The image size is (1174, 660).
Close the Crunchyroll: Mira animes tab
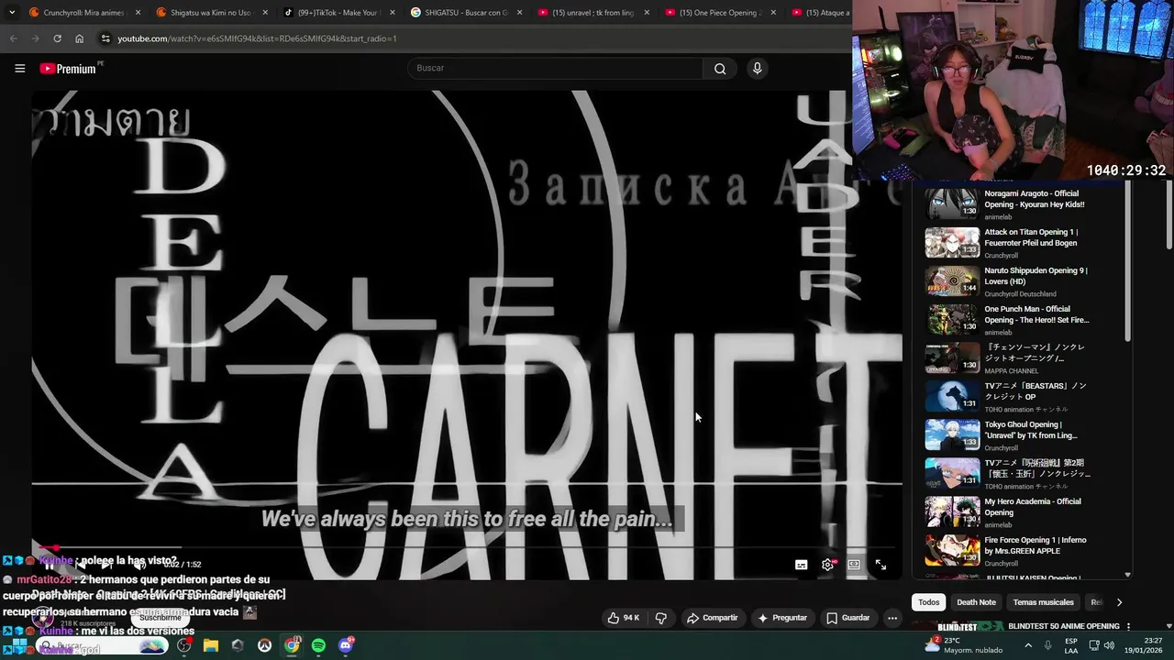tap(138, 13)
